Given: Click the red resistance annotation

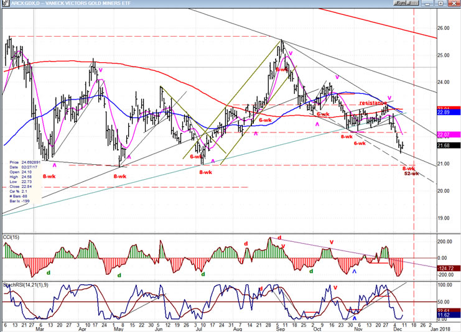Looking at the screenshot, I should pos(373,103).
